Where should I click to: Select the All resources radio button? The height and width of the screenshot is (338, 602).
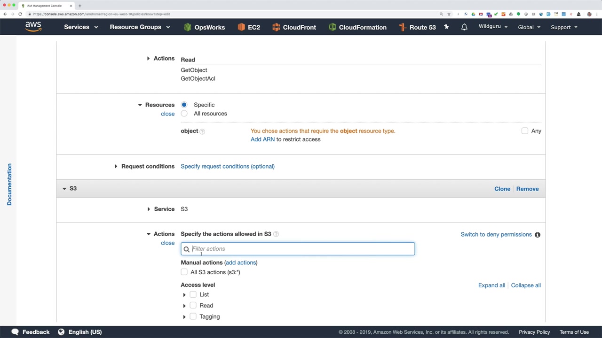point(184,114)
